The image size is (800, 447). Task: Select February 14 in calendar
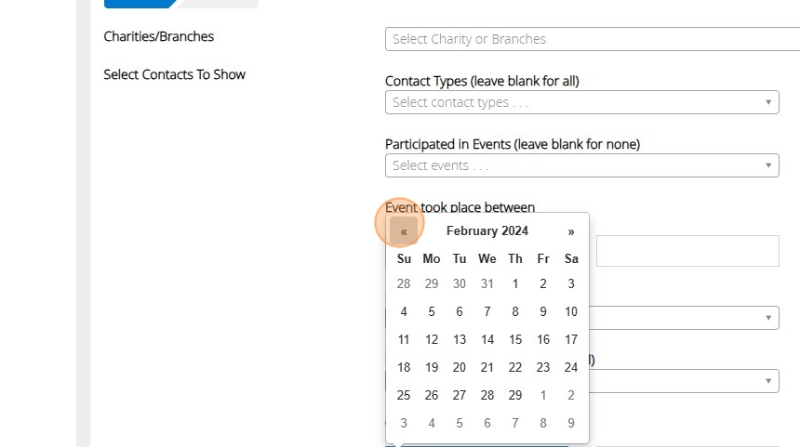tap(487, 340)
